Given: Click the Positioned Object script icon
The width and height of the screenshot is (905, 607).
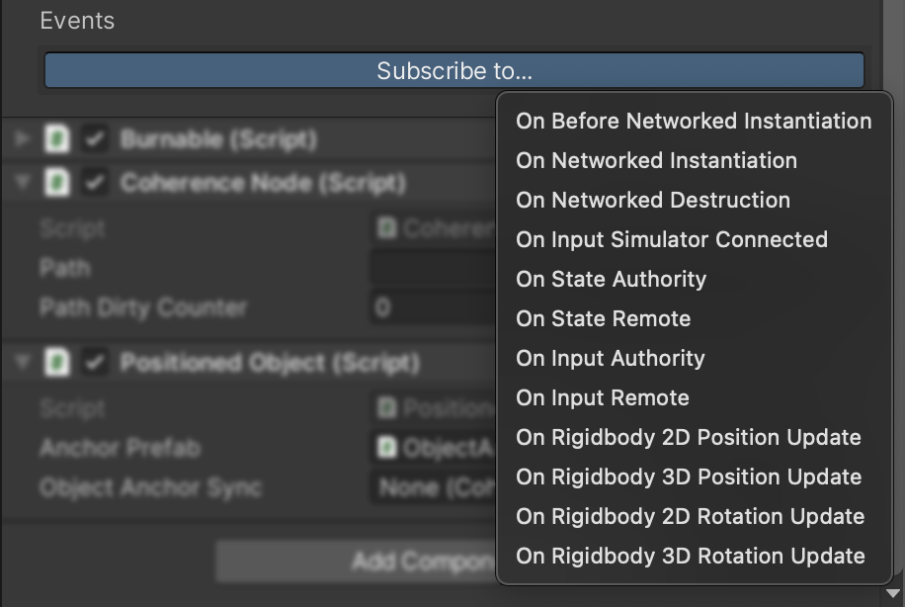Looking at the screenshot, I should [57, 364].
